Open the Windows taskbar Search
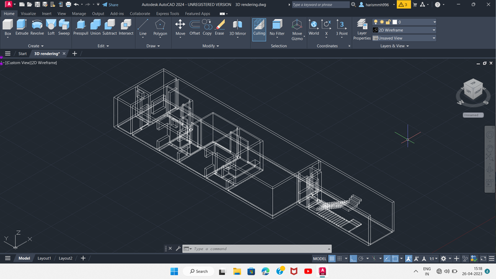Viewport: 496px width, 279px height. pos(198,271)
